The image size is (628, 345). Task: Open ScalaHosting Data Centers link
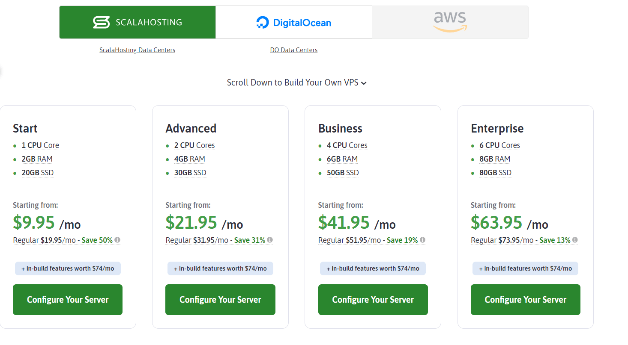tap(137, 50)
